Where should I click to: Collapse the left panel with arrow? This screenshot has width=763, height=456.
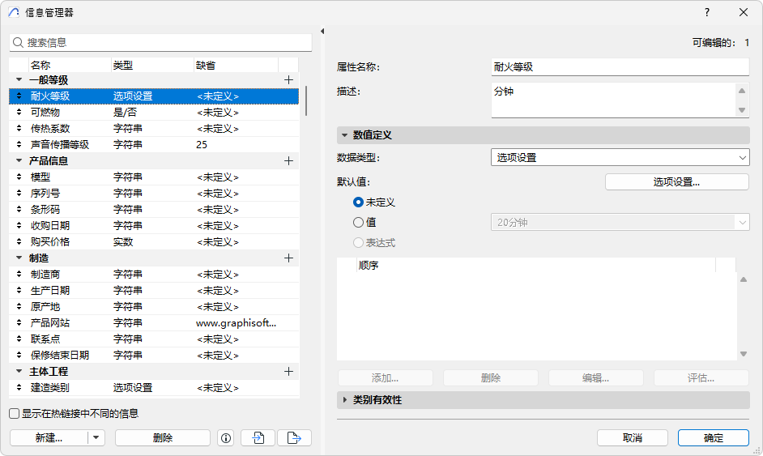click(322, 31)
